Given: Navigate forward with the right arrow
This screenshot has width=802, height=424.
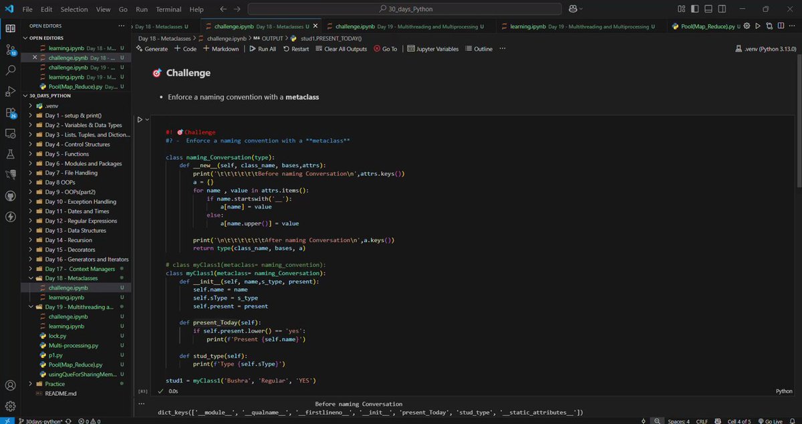Looking at the screenshot, I should 236,9.
